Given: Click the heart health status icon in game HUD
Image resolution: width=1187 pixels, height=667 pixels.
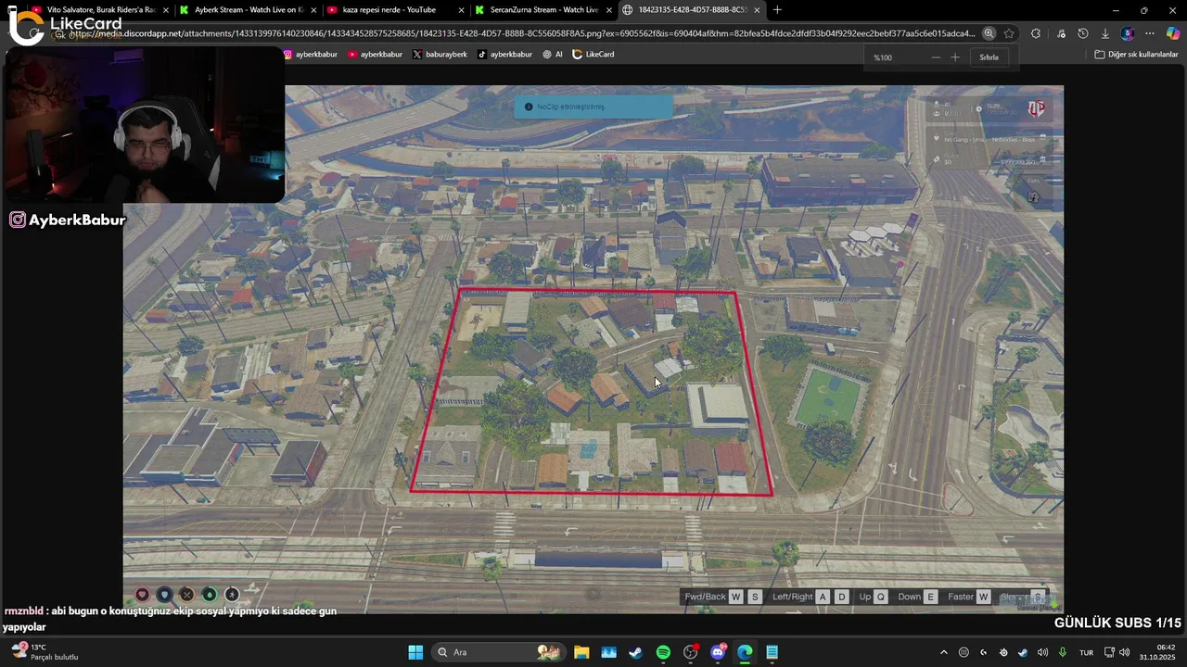Looking at the screenshot, I should tap(142, 595).
